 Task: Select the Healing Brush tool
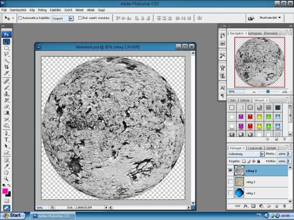(x=6, y=81)
